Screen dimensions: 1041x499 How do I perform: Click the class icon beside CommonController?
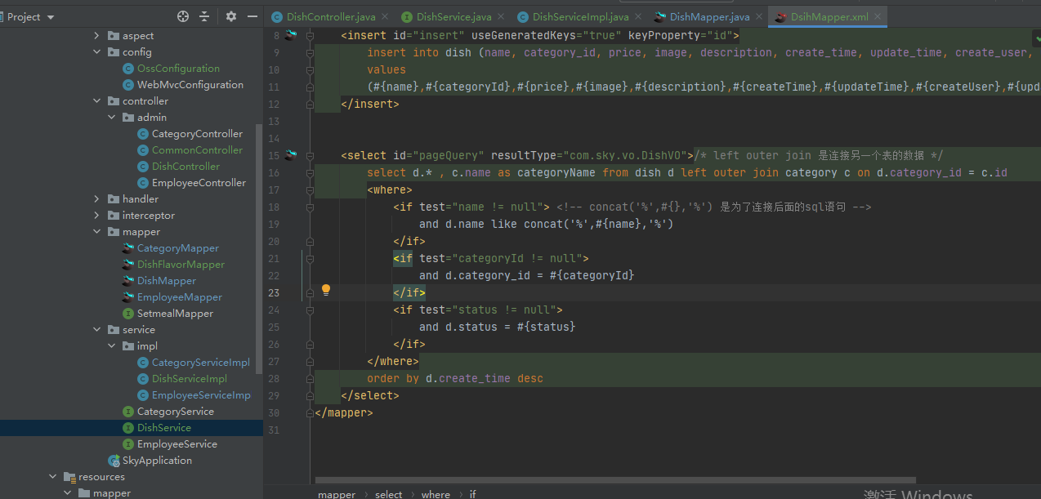143,150
